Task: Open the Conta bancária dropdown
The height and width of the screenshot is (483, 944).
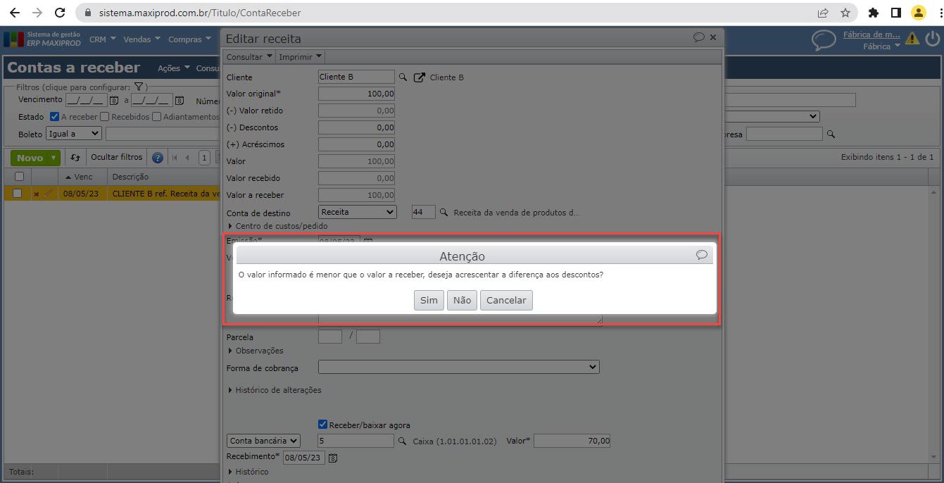Action: pos(263,441)
